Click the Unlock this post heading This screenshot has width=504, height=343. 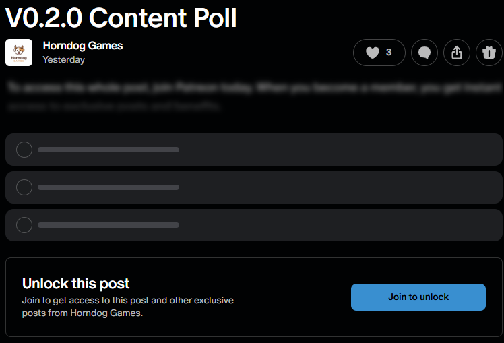coord(75,284)
